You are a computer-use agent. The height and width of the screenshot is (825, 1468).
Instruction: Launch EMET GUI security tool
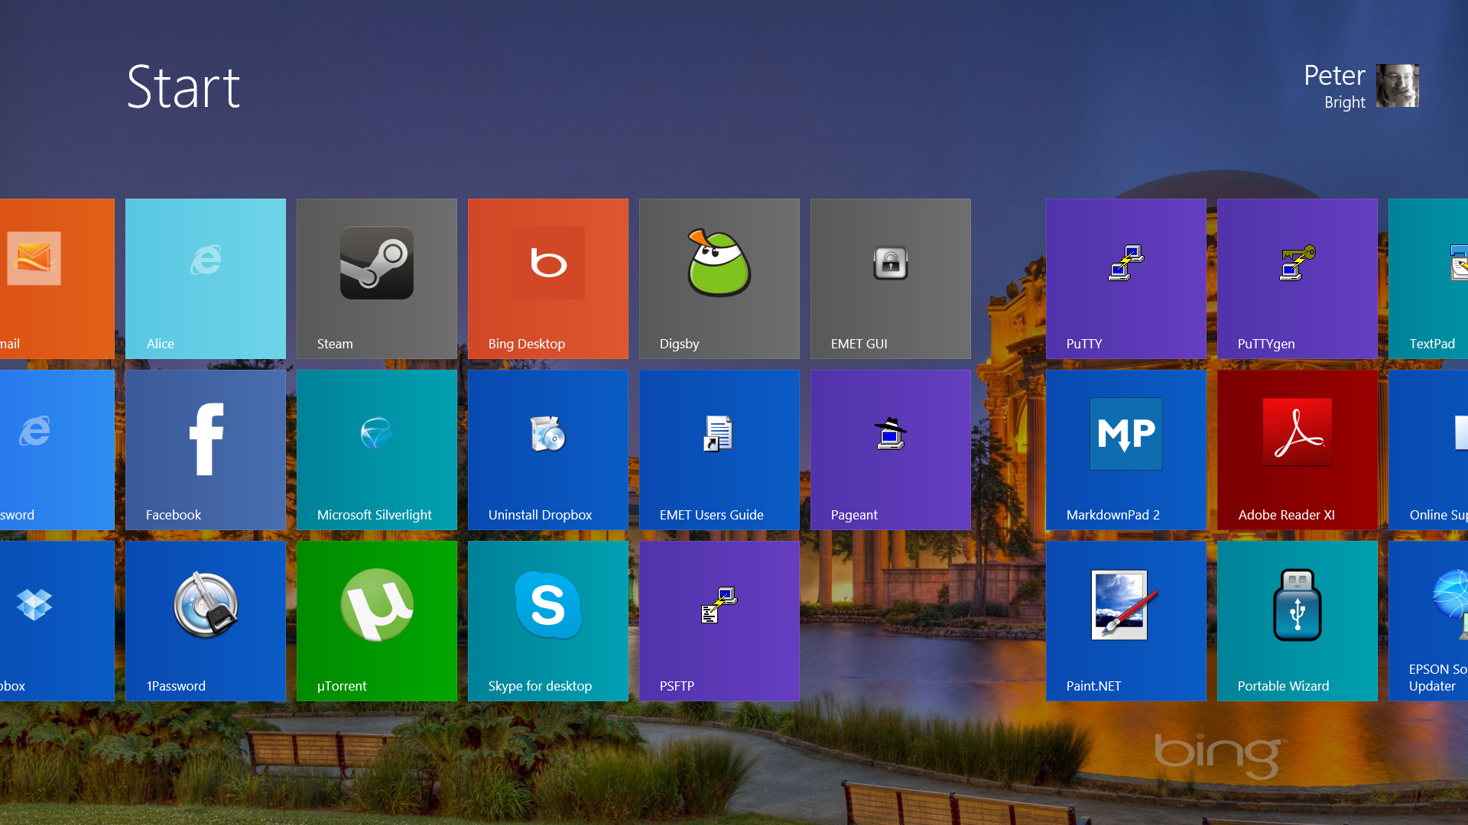point(890,278)
